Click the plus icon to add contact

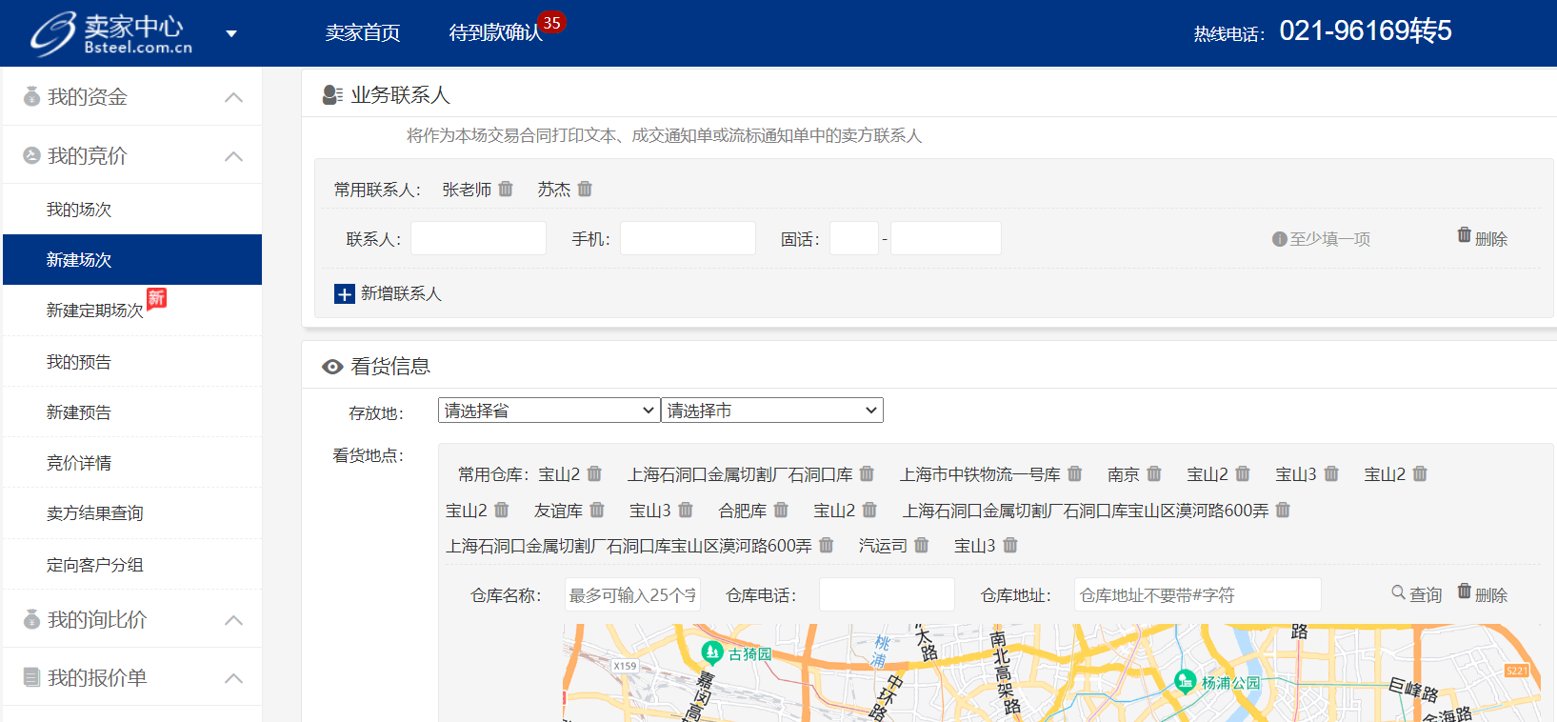(345, 294)
